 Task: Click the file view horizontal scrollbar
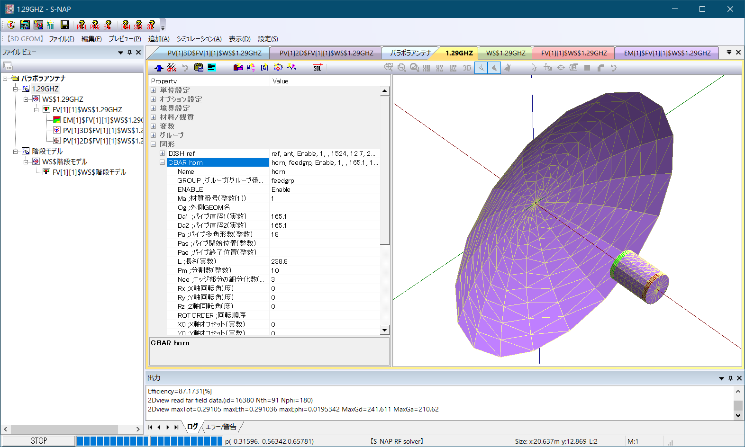72,429
